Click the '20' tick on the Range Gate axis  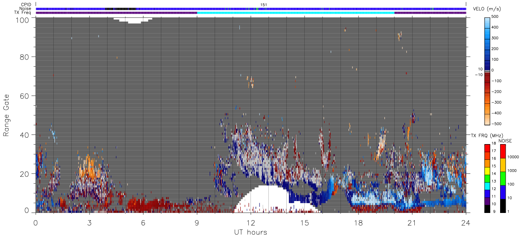(24, 173)
